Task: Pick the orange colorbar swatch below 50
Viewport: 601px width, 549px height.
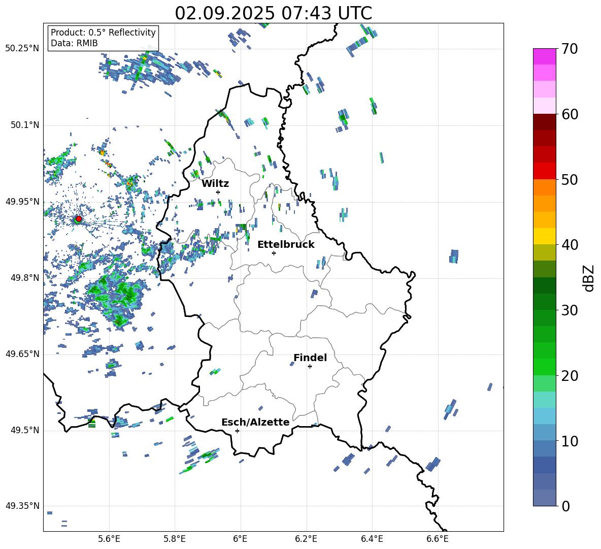Action: [544, 187]
